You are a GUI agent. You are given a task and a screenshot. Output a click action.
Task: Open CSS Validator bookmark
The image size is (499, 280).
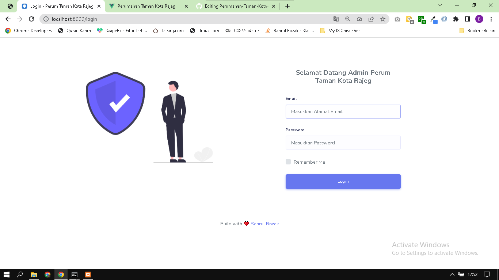tap(242, 31)
